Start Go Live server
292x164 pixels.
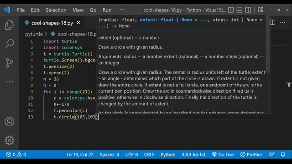(x=223, y=154)
